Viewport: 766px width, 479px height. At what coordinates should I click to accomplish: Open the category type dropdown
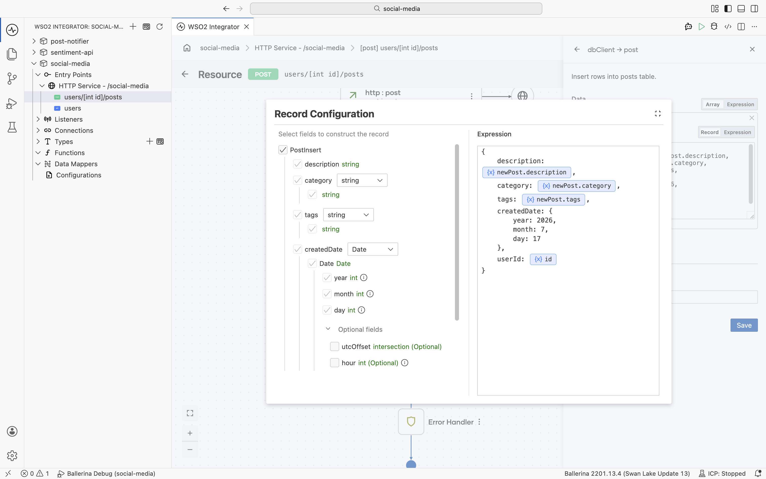(362, 180)
